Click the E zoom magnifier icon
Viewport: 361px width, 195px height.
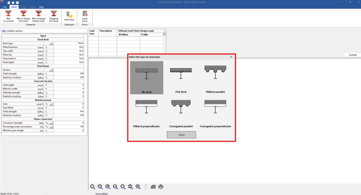115,187
